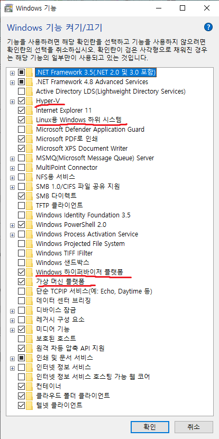Screen dimensions: 219x439
Task: Click the folder icon beside 텔넷 클라이언트
Action: click(30, 405)
